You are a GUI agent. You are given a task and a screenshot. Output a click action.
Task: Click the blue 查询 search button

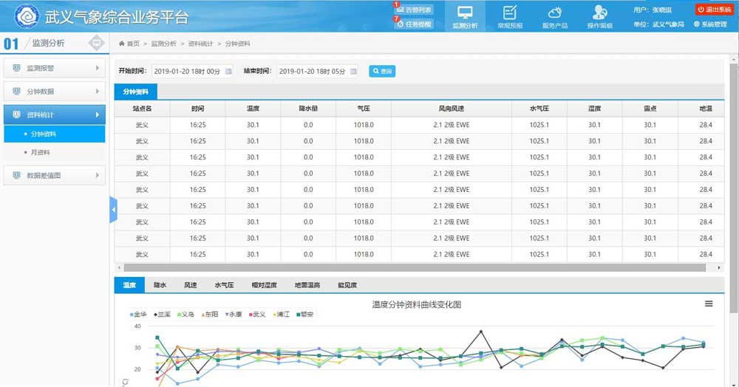click(382, 71)
